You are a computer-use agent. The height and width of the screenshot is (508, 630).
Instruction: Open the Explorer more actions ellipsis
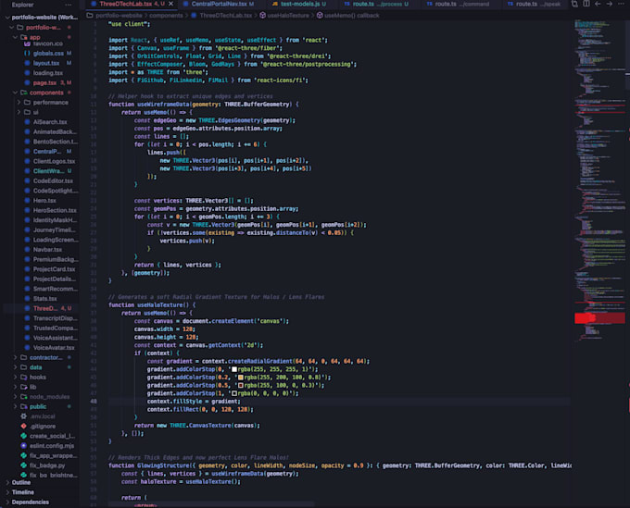click(x=69, y=5)
